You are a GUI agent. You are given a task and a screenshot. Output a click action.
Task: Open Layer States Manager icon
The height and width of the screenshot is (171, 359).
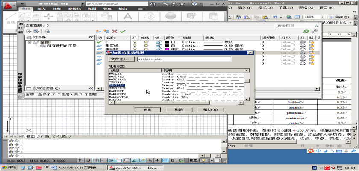coord(47,31)
